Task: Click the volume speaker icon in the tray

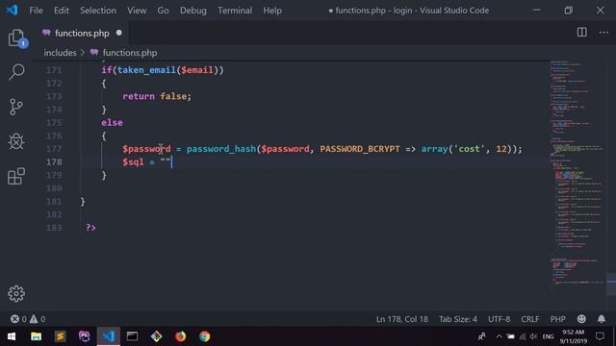Action: point(533,336)
